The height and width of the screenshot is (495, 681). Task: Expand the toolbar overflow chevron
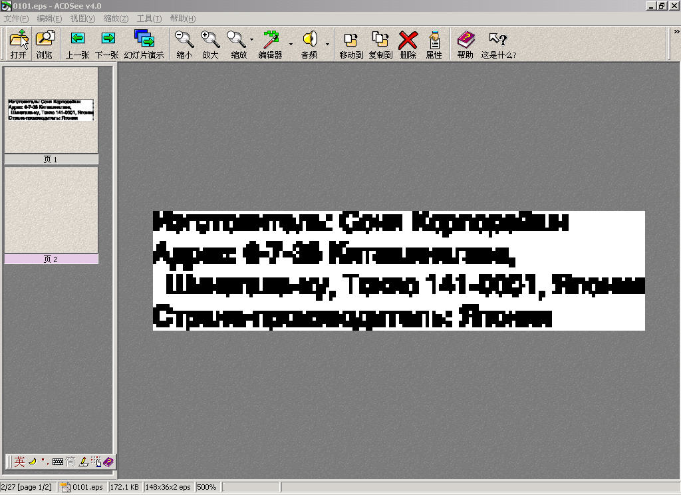pos(676,32)
